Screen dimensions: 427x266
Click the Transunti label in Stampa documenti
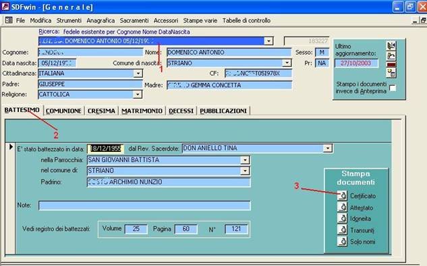pyautogui.click(x=362, y=231)
